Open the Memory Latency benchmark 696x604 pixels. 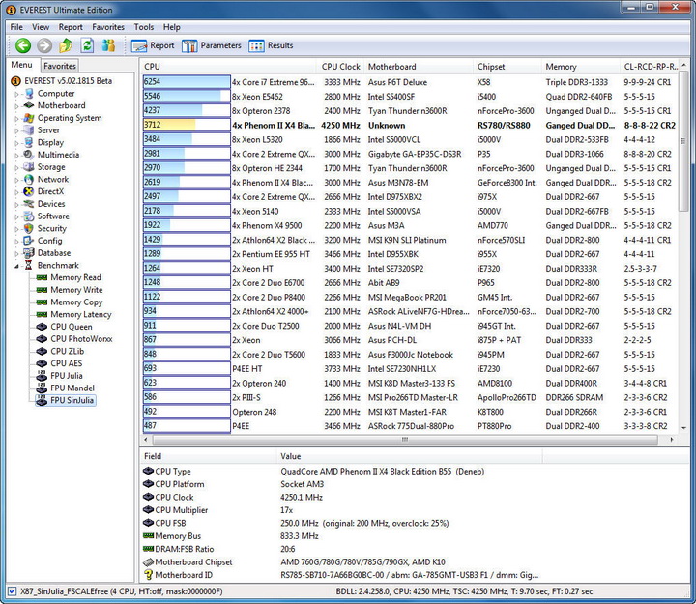(x=81, y=315)
